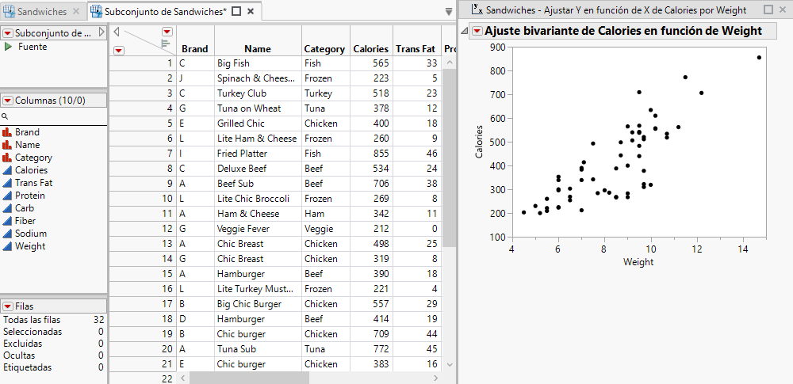
Task: Click the Fiber continuous type icon
Action: 7,220
